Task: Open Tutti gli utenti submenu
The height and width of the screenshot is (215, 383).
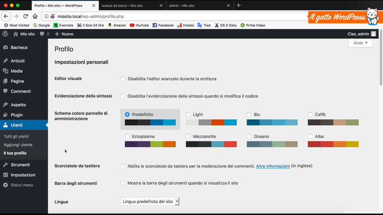Action: tap(16, 137)
